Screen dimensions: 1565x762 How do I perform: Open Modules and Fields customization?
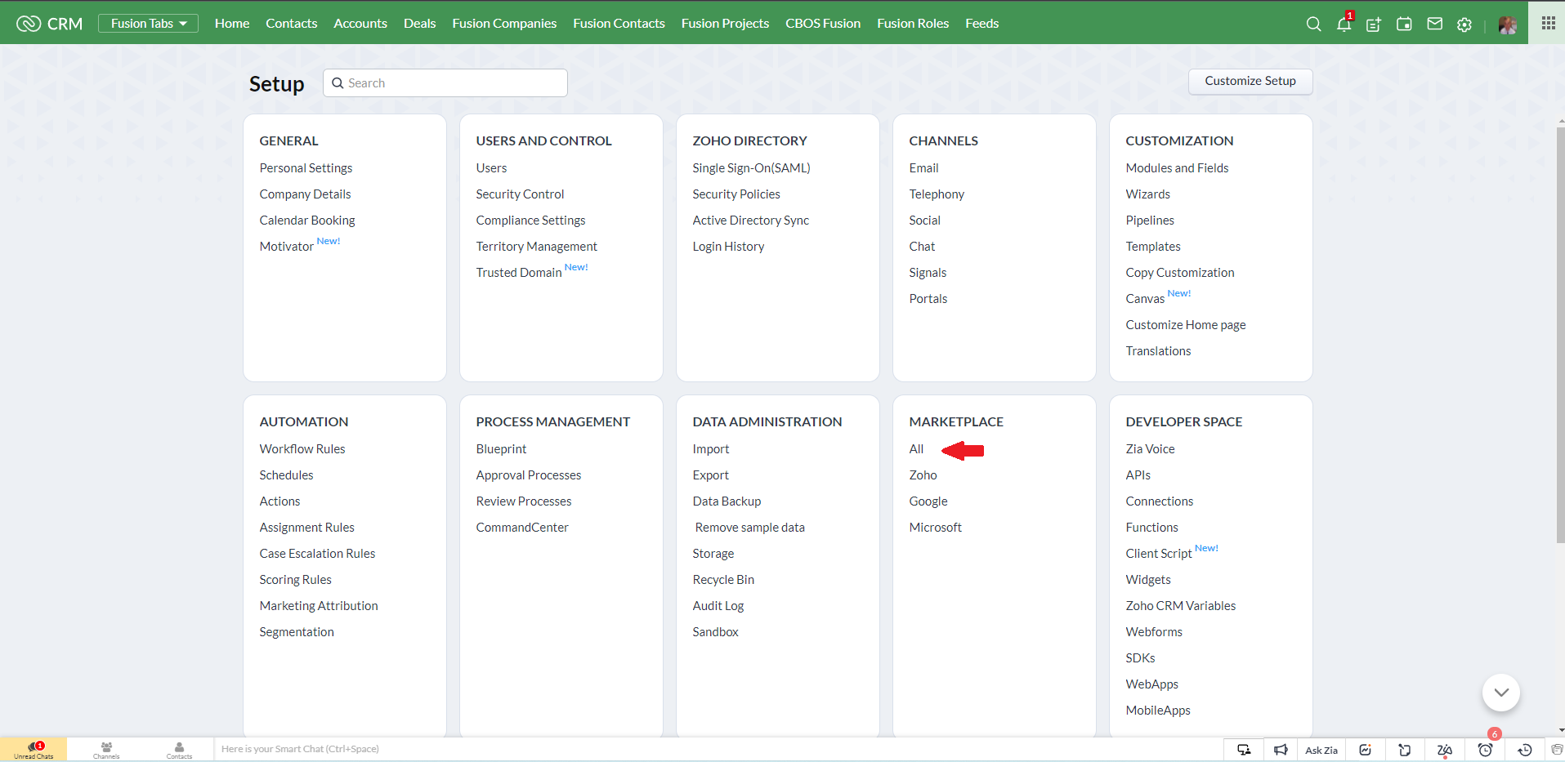[x=1177, y=168]
